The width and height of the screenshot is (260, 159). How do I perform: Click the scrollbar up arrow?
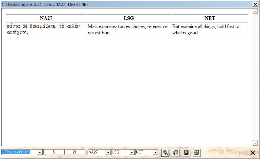tap(255, 11)
